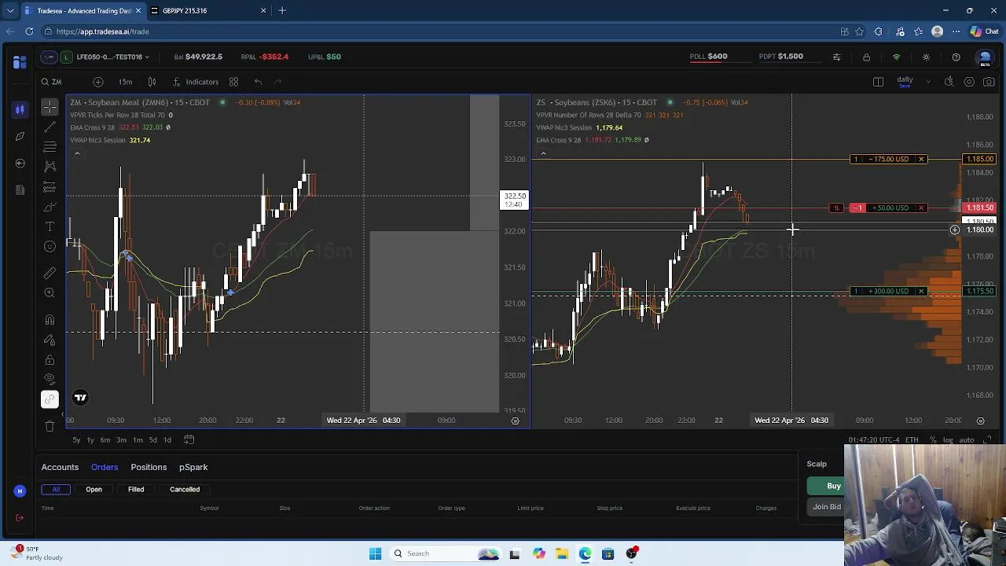Select the 5d date range

pyautogui.click(x=153, y=439)
